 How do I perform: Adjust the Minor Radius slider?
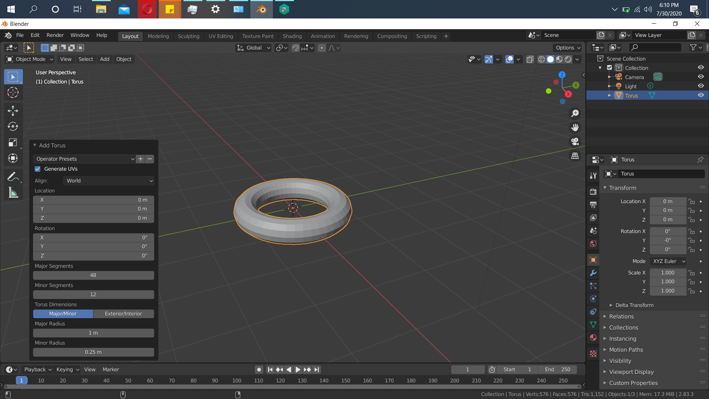(x=93, y=352)
